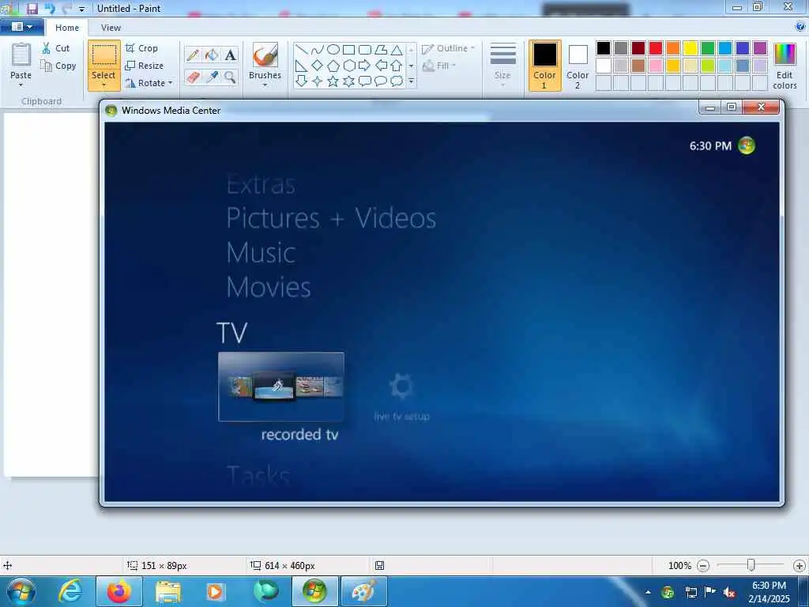Choose the Line shape

(302, 50)
